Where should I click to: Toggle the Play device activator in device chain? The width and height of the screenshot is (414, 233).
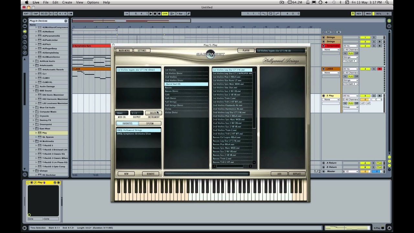(x=28, y=183)
